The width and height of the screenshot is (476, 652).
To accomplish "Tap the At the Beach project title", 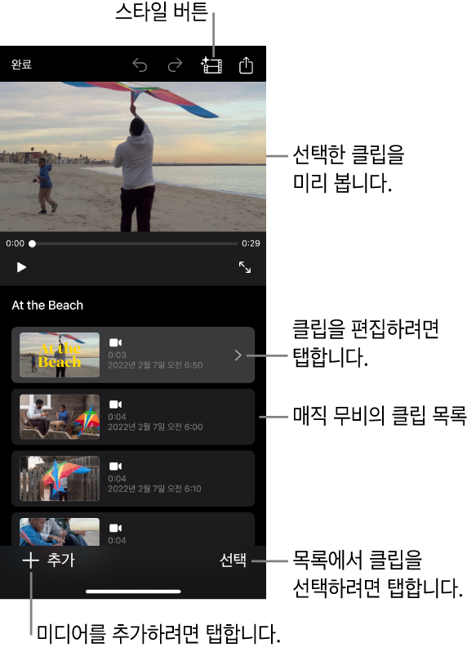I will 47,306.
